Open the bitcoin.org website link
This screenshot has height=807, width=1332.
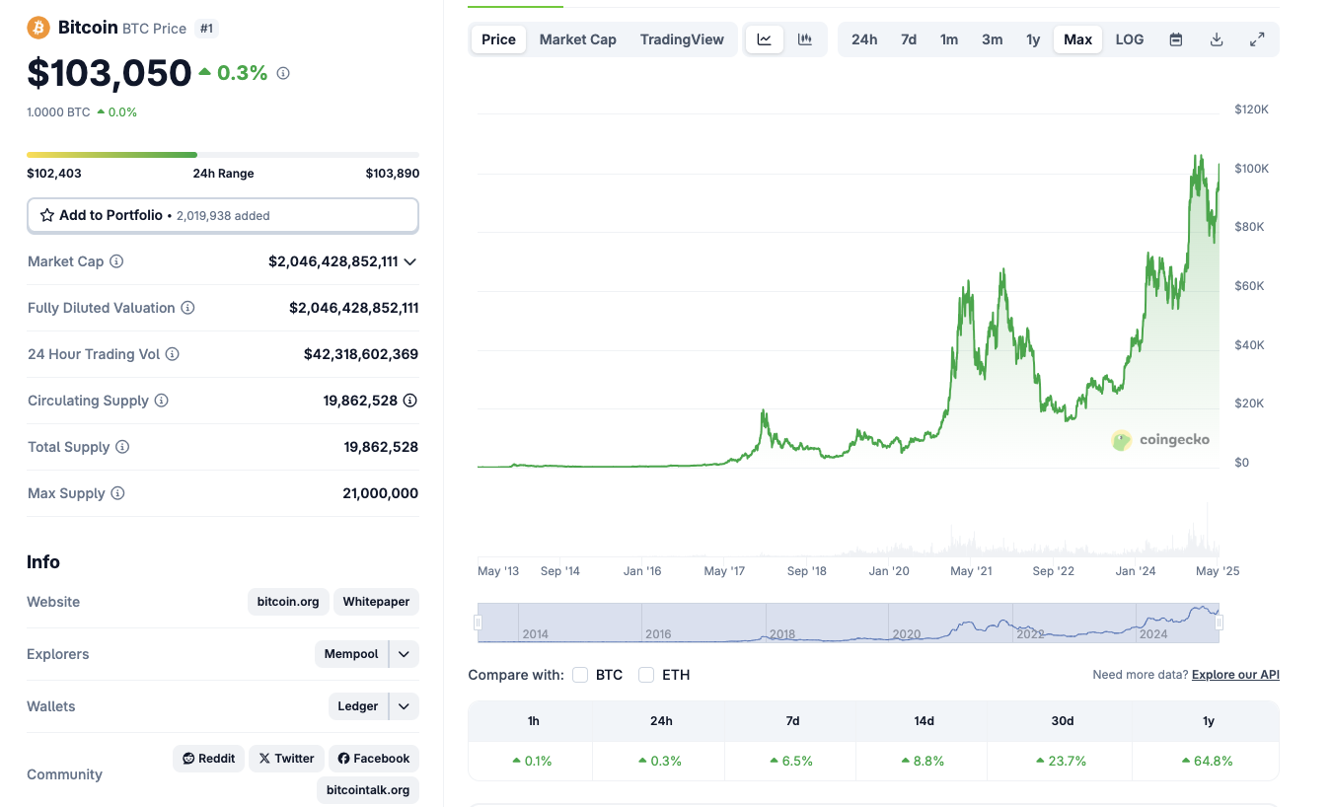coord(288,602)
